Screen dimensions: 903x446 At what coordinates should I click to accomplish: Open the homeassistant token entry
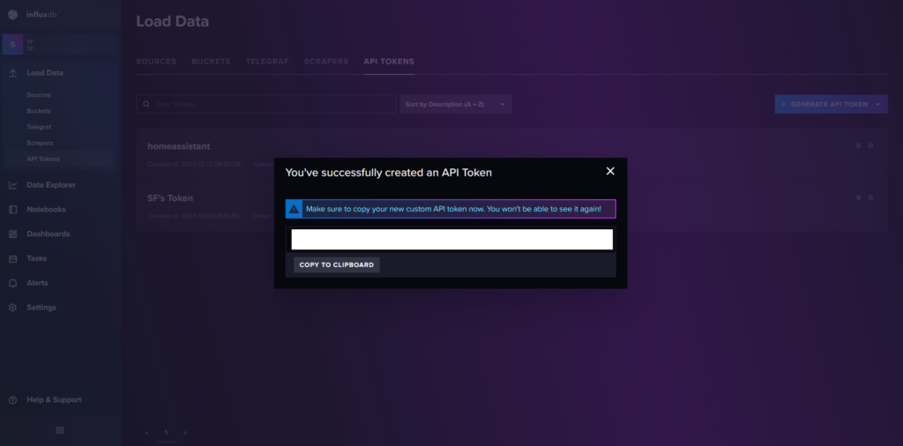pyautogui.click(x=178, y=146)
